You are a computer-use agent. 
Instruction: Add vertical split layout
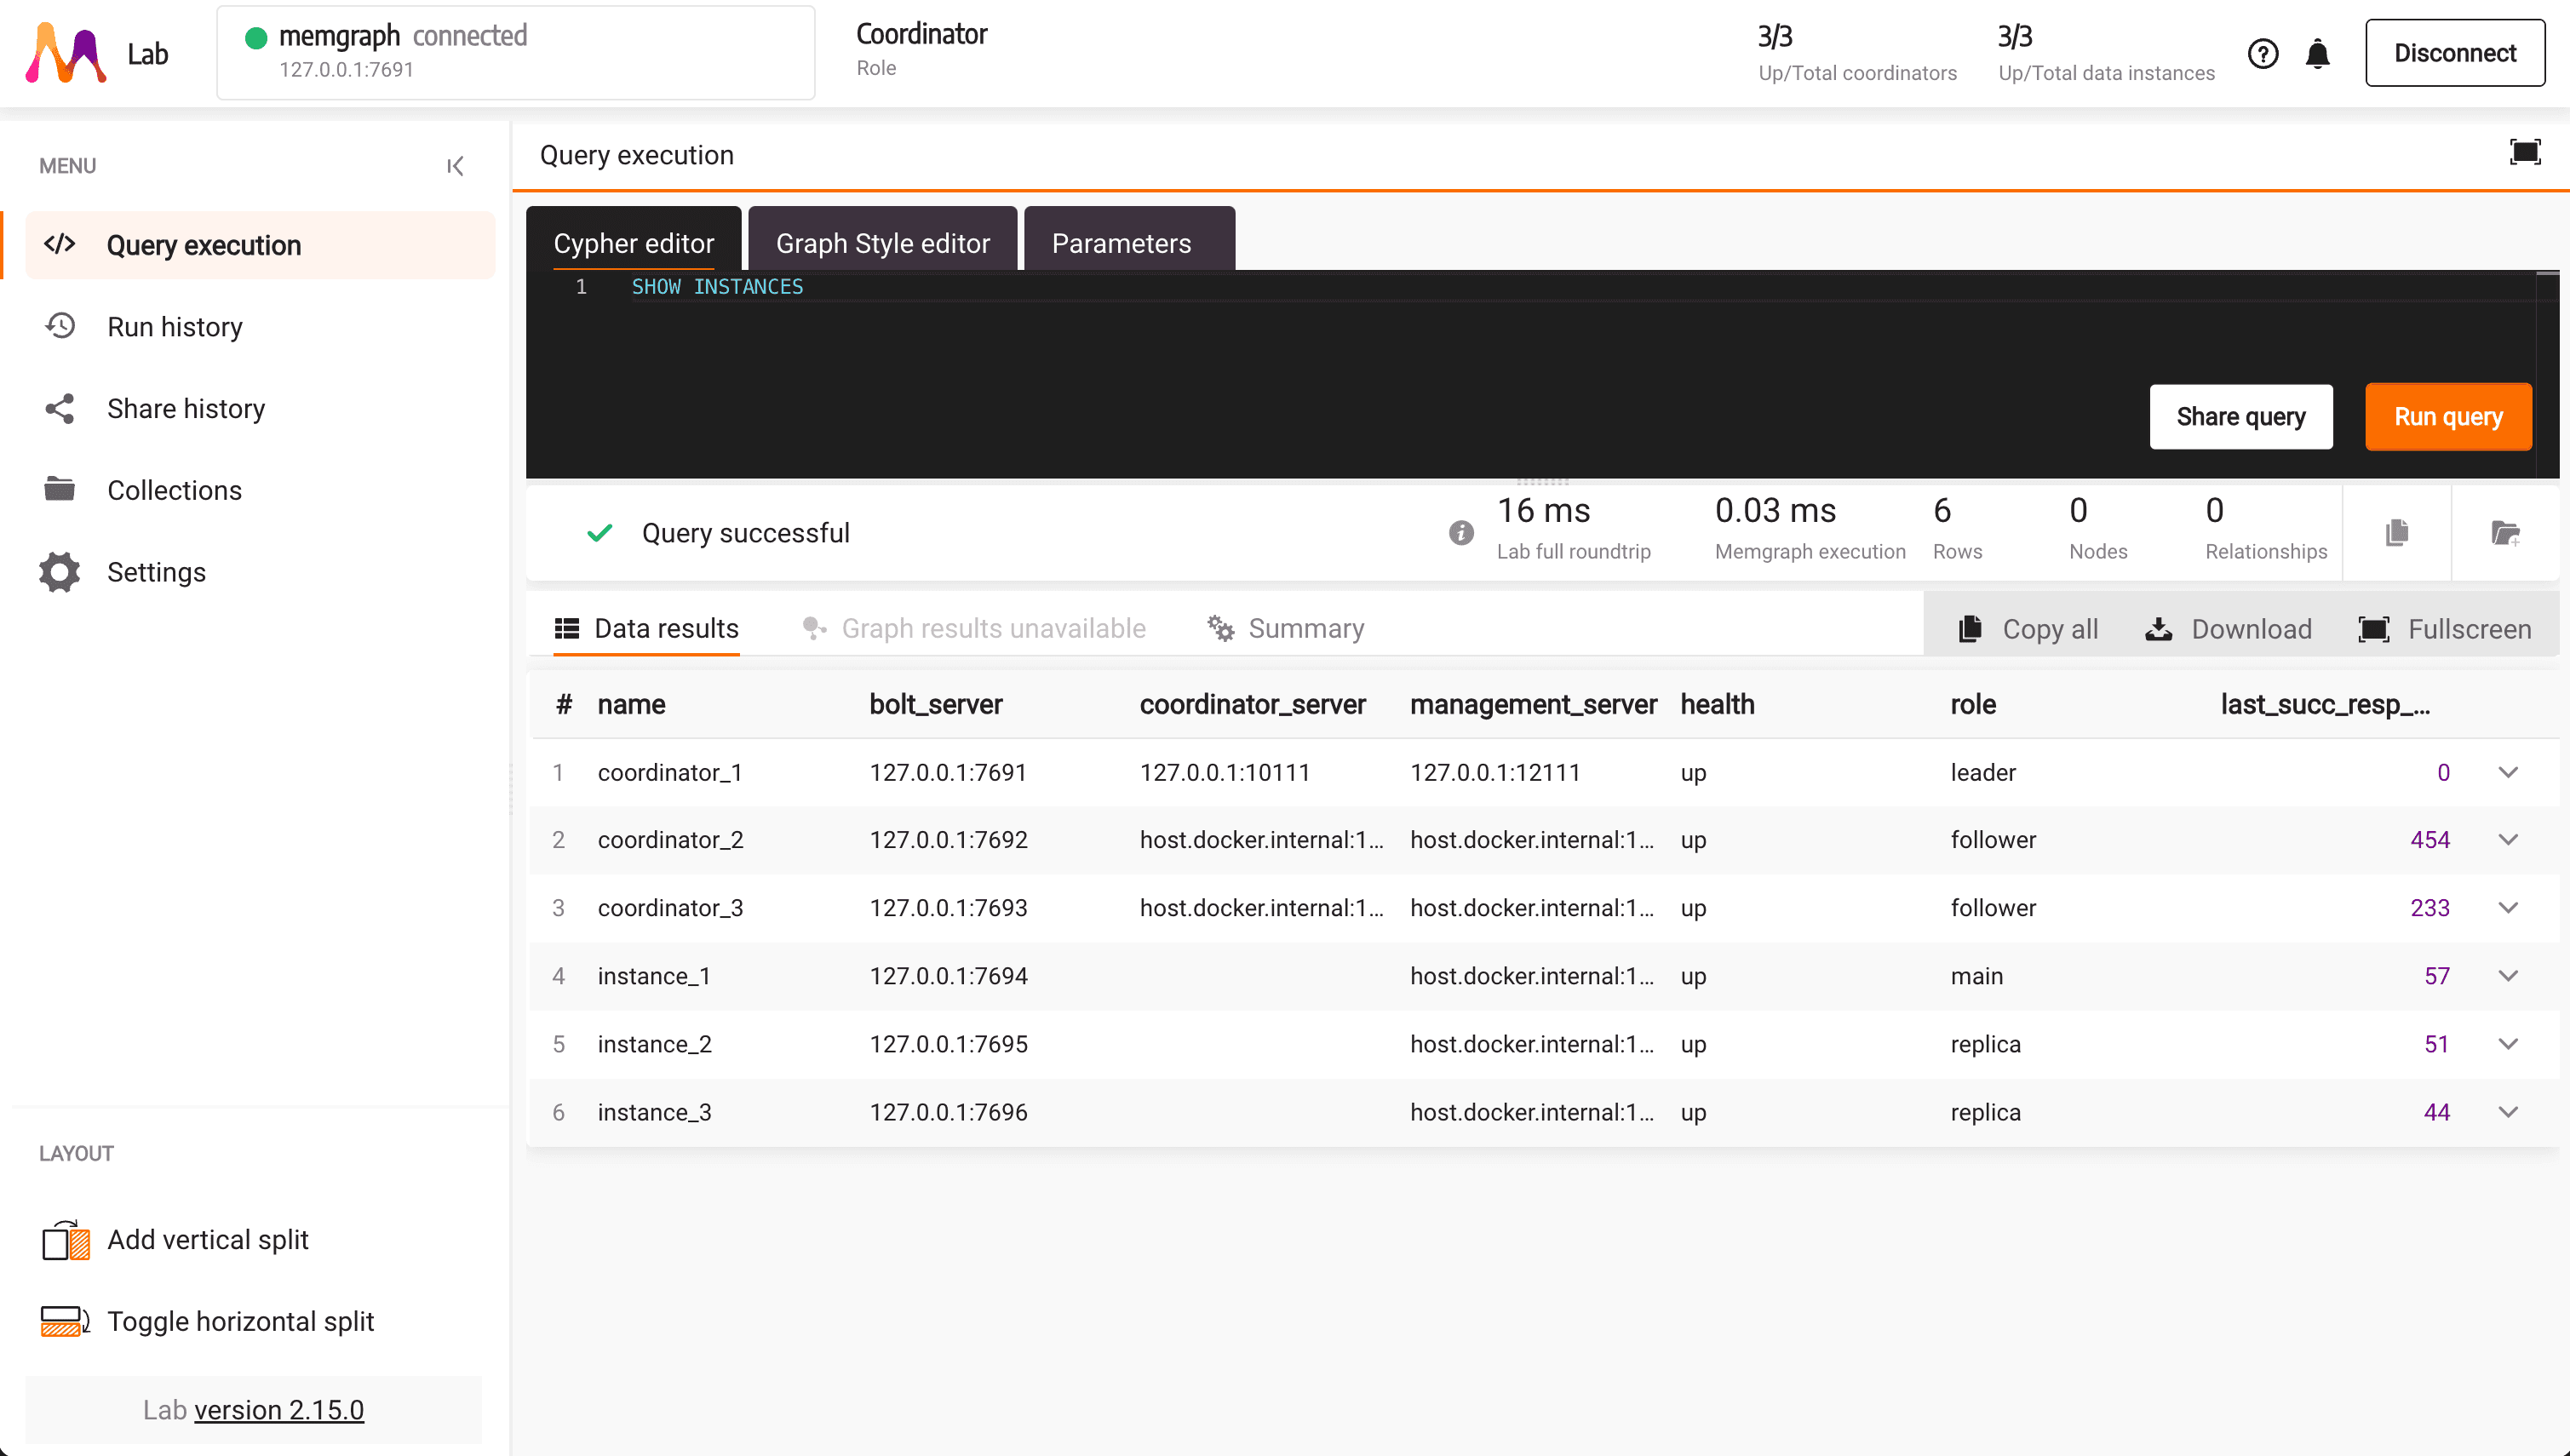click(x=207, y=1240)
